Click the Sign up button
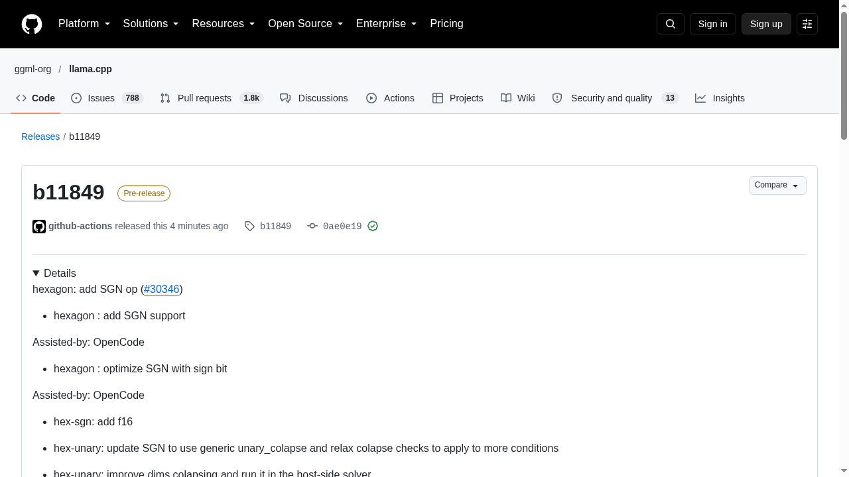 [766, 24]
